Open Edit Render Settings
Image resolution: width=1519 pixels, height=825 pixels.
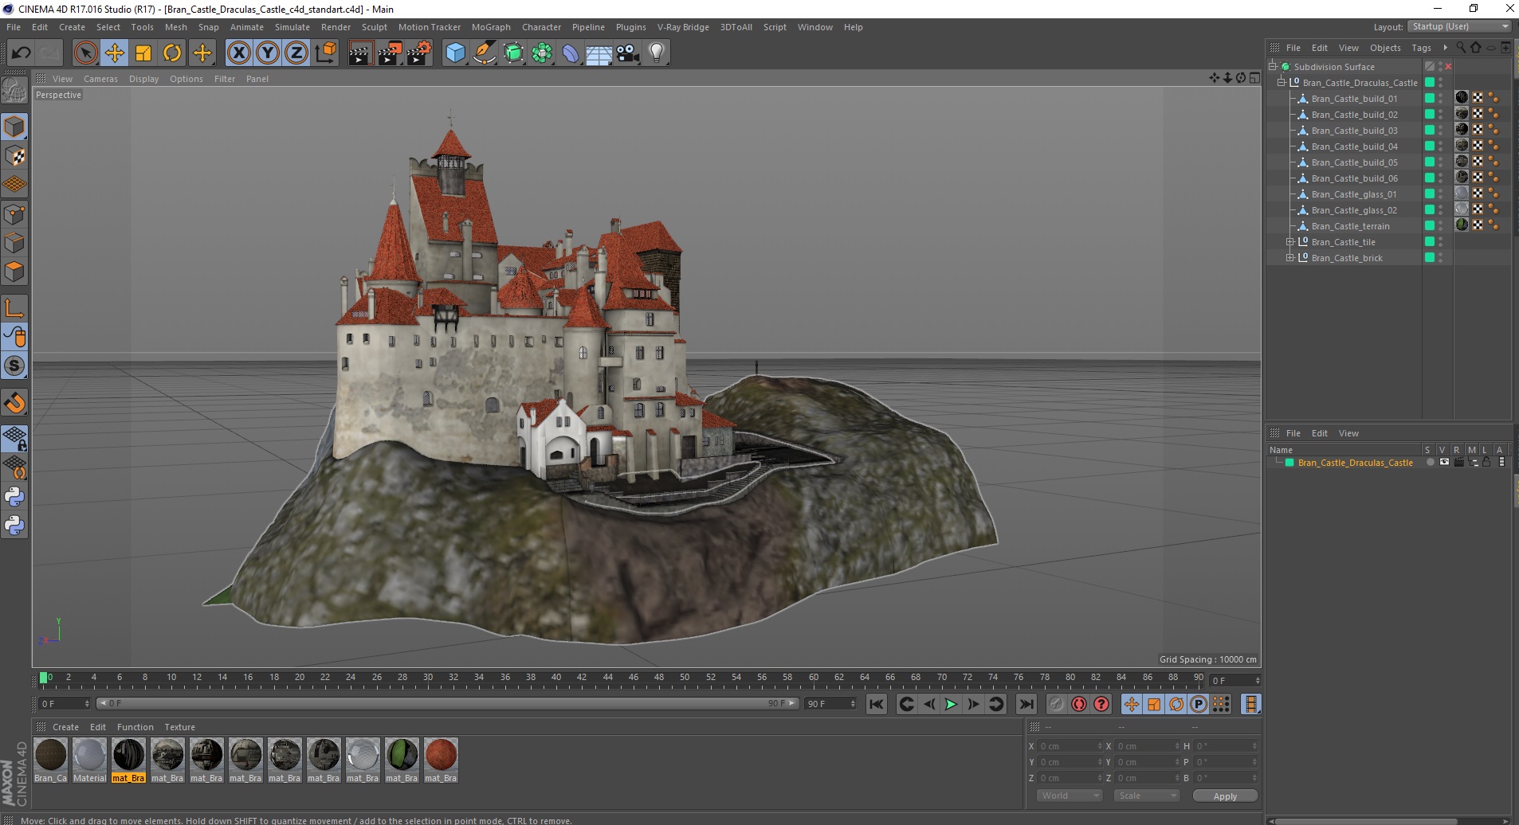coord(419,53)
